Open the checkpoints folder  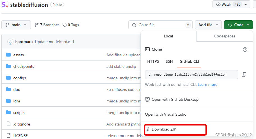(24, 66)
